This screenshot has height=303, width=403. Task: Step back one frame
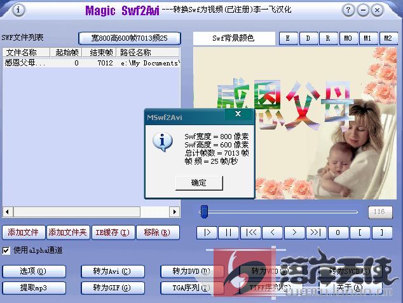[273, 232]
